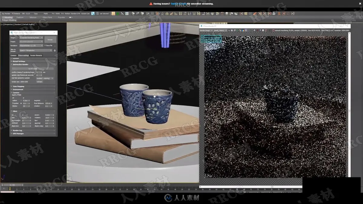The image size is (363, 204).
Task: Click the crossed tools icon in main toolbar
Action: point(122,14)
